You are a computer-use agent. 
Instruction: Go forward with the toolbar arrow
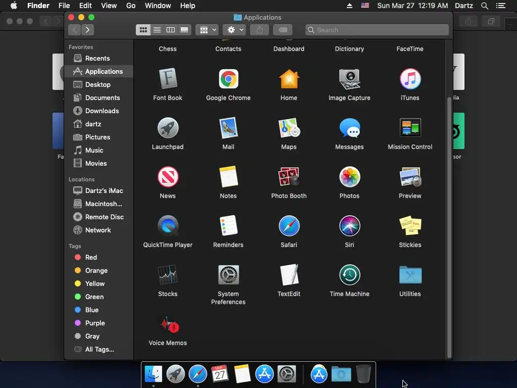[x=87, y=30]
